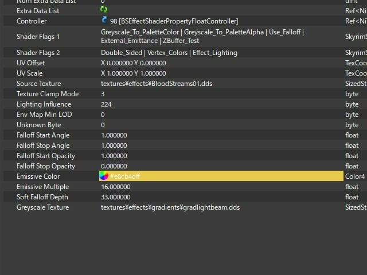
Task: Select the Source Texture label
Action: (38, 84)
